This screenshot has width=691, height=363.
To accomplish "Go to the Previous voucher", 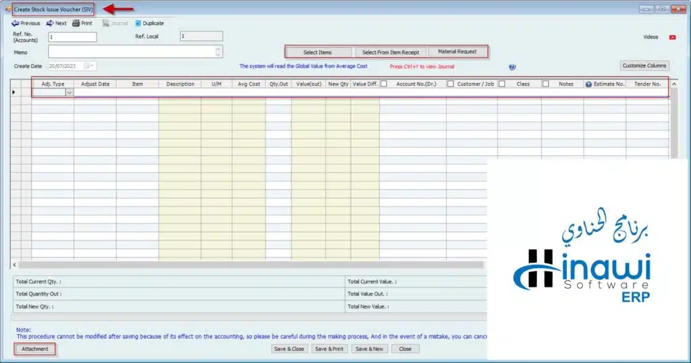I will tap(26, 23).
